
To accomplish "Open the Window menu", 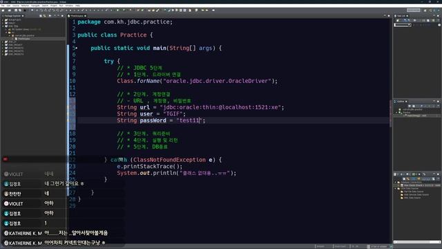I will pos(69,6).
